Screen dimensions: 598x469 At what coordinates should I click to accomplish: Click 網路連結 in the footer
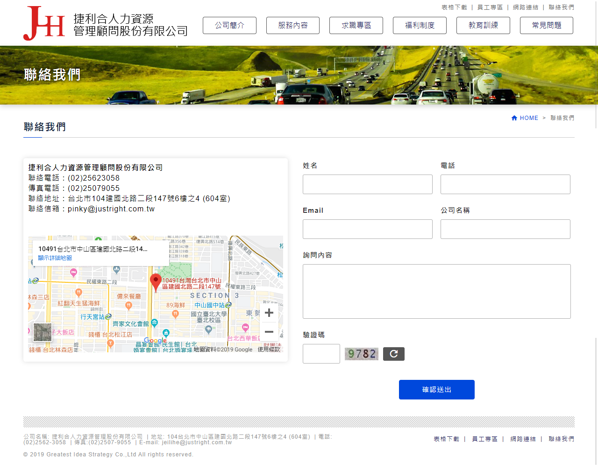tap(523, 439)
